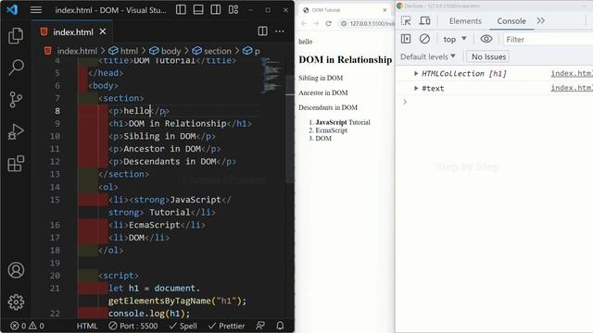Screen dimensions: 593x333
Task: Show more DevTools tabs chevron
Action: point(541,20)
